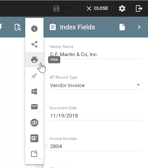Click the search-in-new-window icon at the bottom
Screen dimensions: 148x168
34,154
